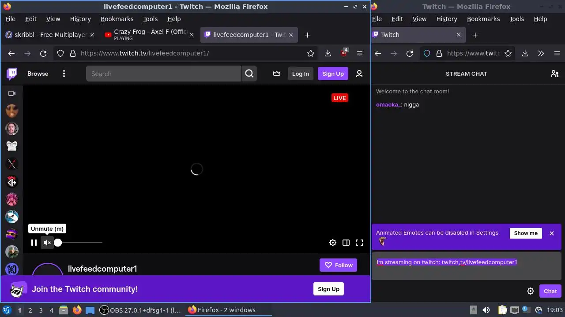Open the three-dot more menu beside Browse

[64, 74]
